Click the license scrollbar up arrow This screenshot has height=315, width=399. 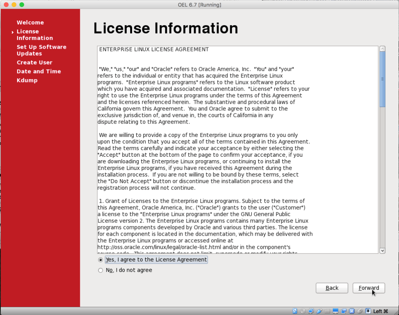click(382, 49)
